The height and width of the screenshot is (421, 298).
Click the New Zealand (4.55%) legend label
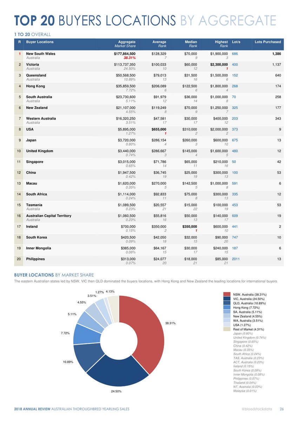point(249,316)
